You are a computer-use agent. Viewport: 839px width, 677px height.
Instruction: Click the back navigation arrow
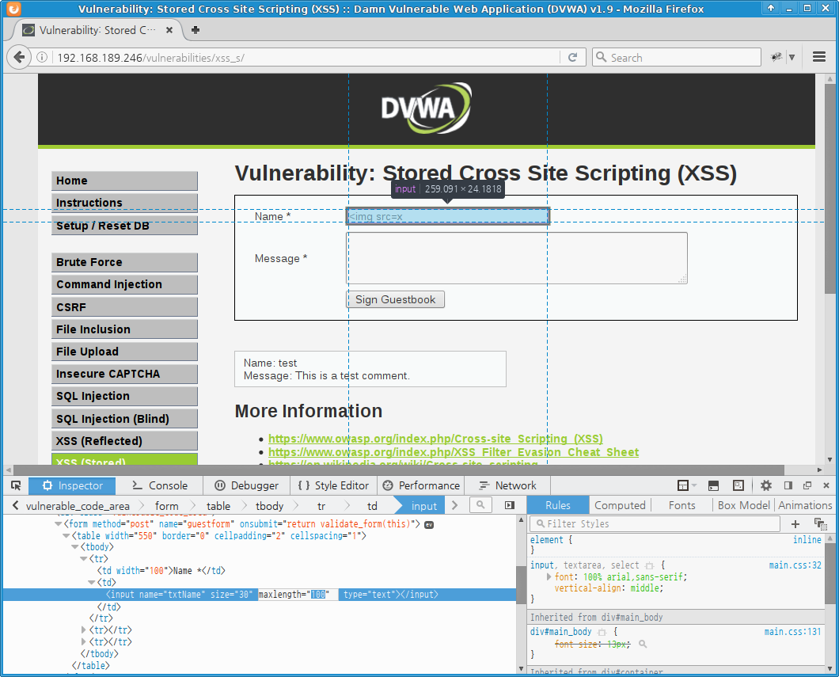(x=19, y=57)
